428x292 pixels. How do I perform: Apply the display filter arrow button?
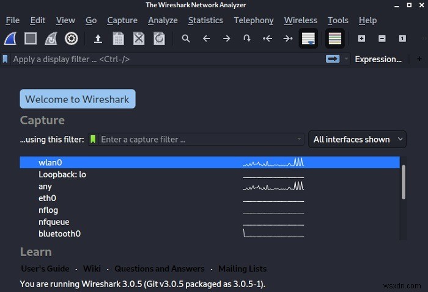[333, 59]
